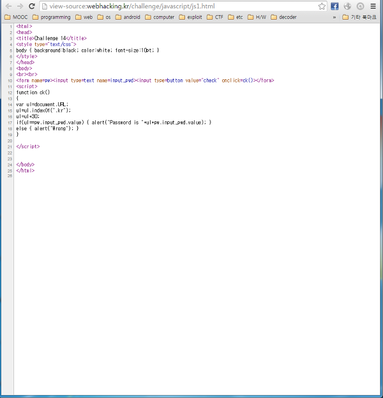Click the 'ul=ul.indexOf(".kr");' line
This screenshot has height=398, width=383.
pos(43,111)
